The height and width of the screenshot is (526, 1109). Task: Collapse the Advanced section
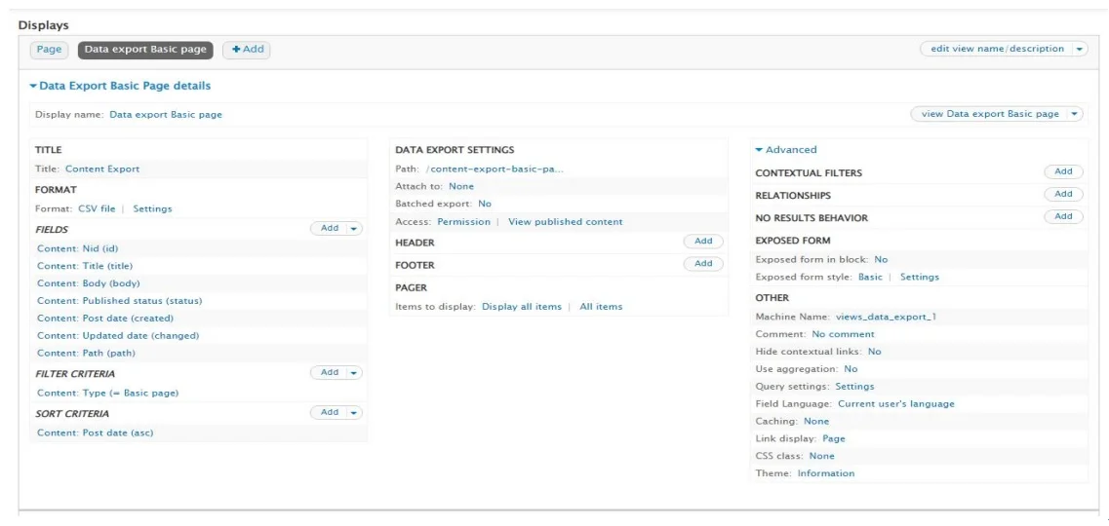click(x=786, y=150)
